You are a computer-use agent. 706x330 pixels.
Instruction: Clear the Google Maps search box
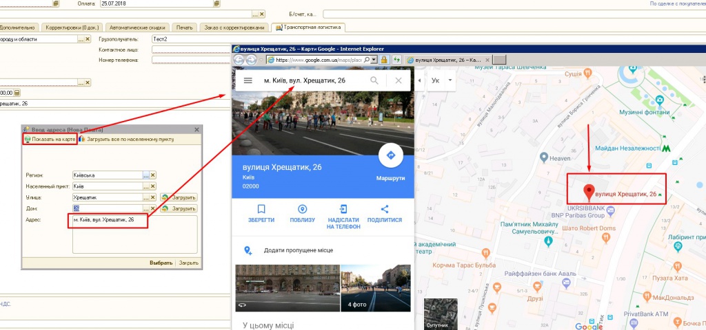pyautogui.click(x=398, y=81)
